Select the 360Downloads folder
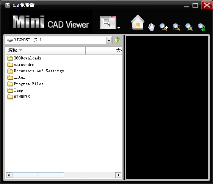 pos(24,58)
